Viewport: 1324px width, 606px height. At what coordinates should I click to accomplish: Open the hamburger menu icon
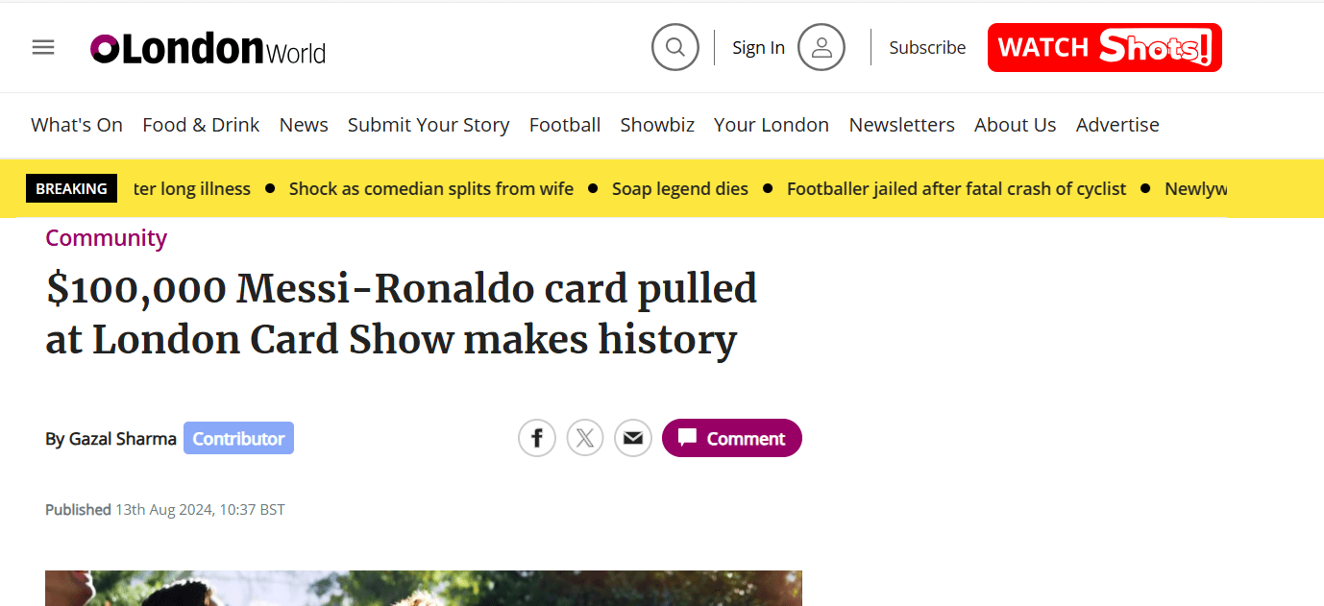pos(43,47)
